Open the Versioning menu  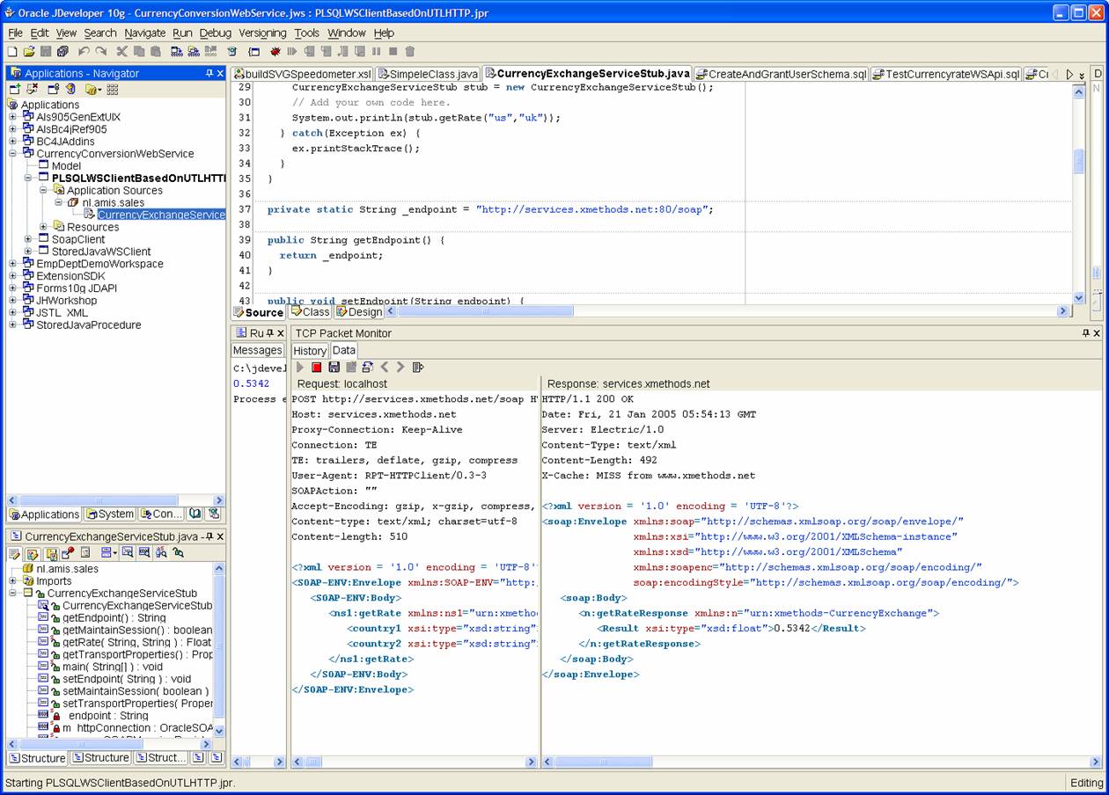tap(262, 33)
